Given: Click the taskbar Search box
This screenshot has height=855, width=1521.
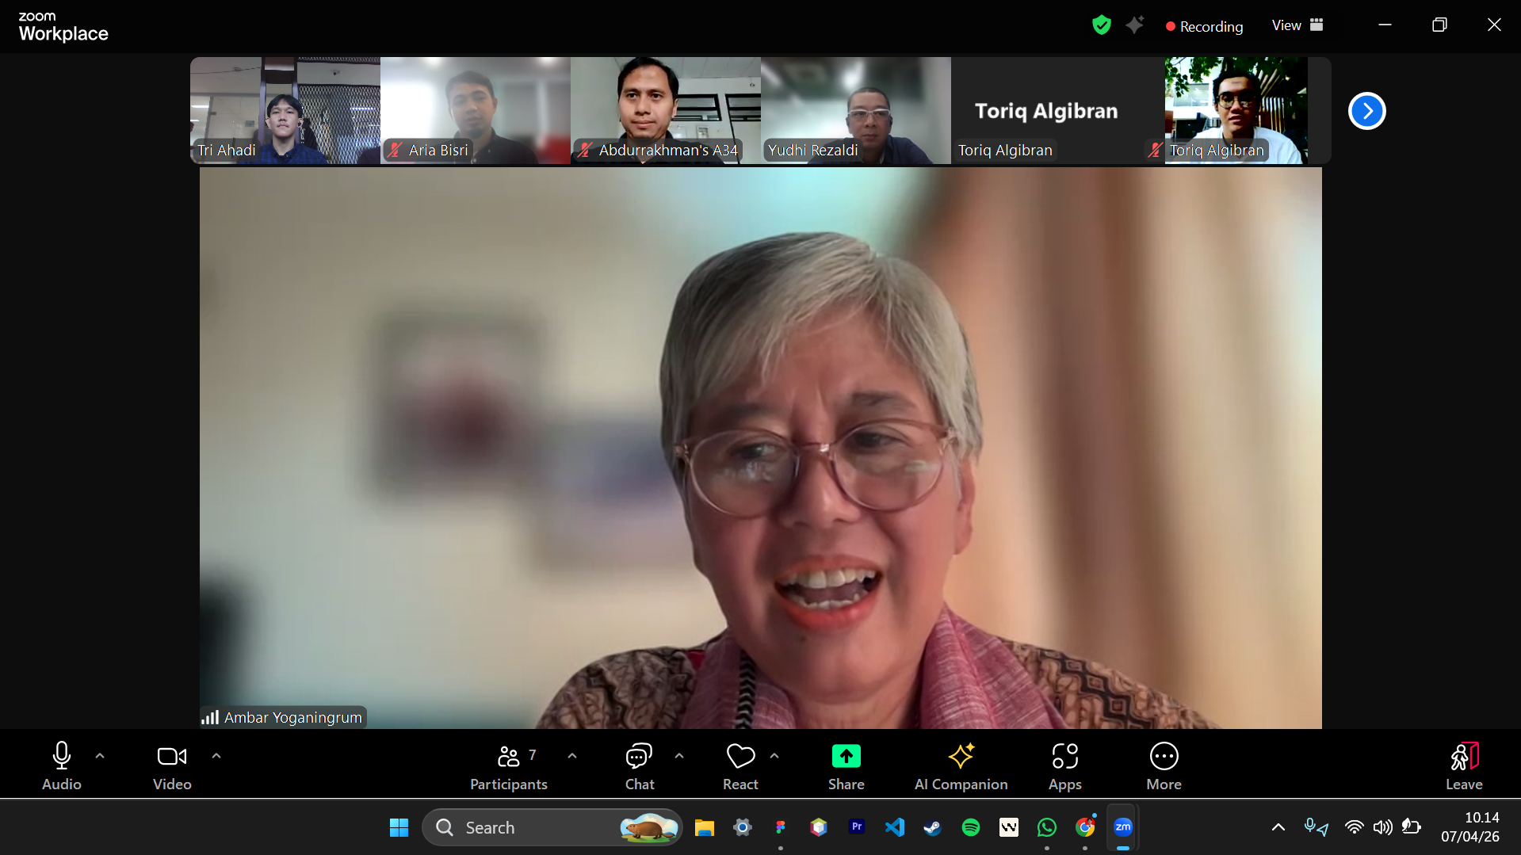Looking at the screenshot, I should coord(552,827).
